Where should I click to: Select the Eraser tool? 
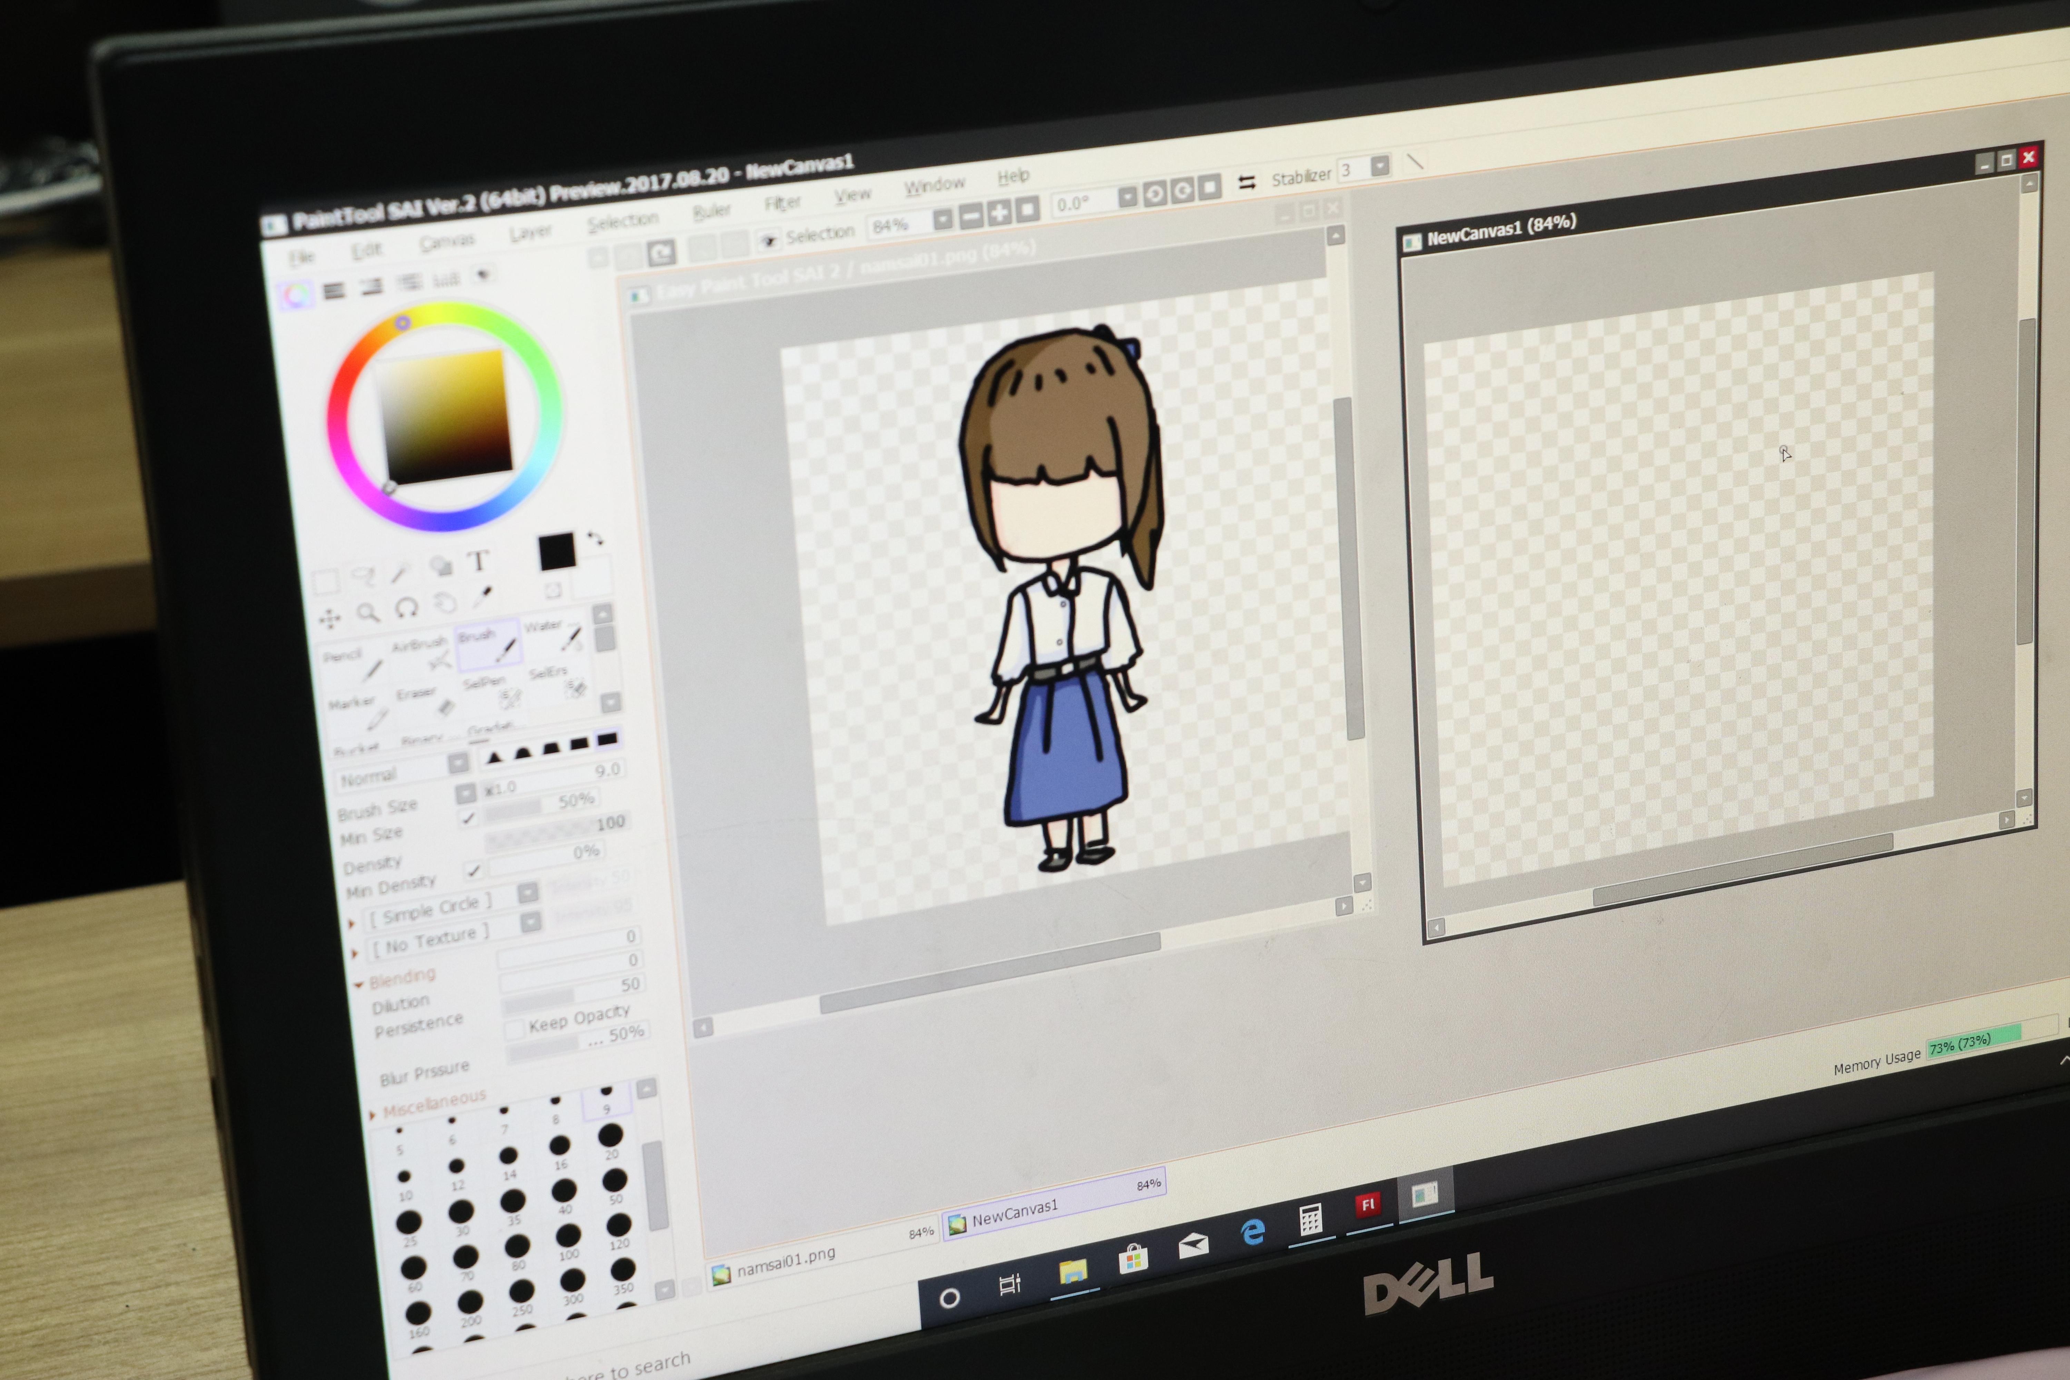point(427,701)
